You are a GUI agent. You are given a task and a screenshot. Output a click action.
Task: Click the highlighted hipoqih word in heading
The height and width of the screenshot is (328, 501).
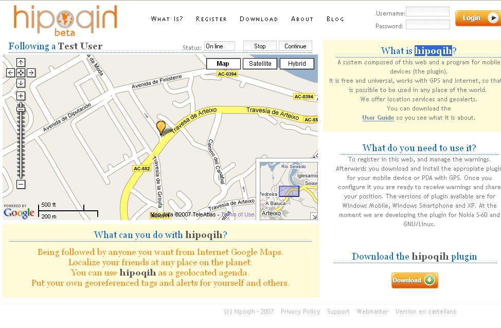pos(433,50)
